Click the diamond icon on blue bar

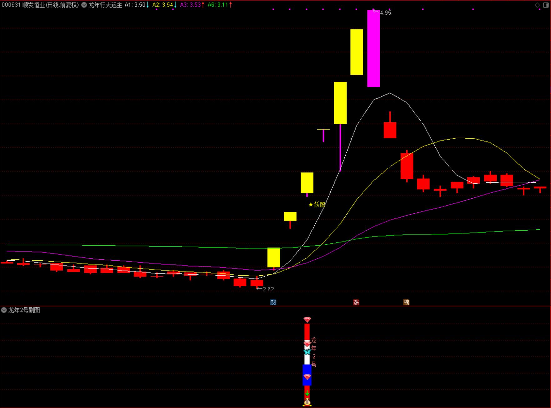(x=307, y=377)
